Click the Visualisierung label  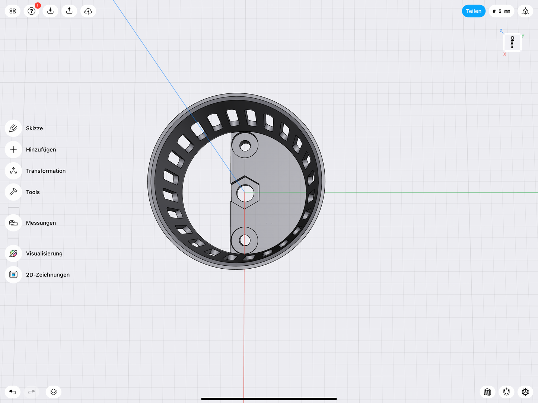pos(44,253)
